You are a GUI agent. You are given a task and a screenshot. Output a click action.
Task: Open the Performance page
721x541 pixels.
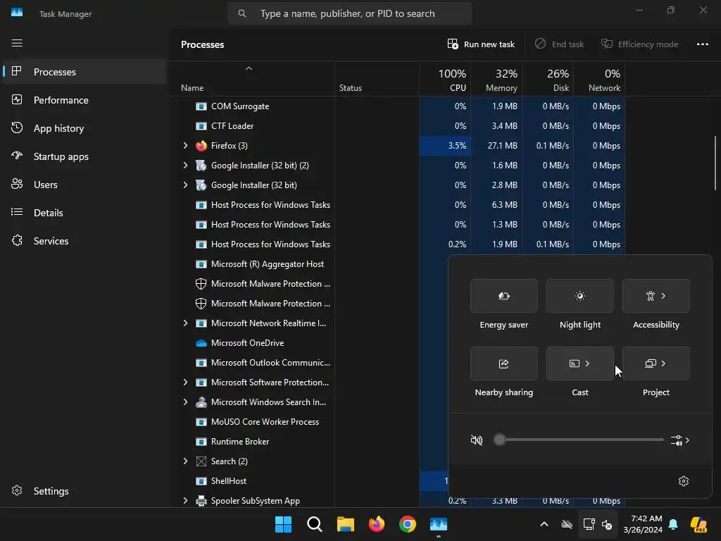click(x=84, y=100)
